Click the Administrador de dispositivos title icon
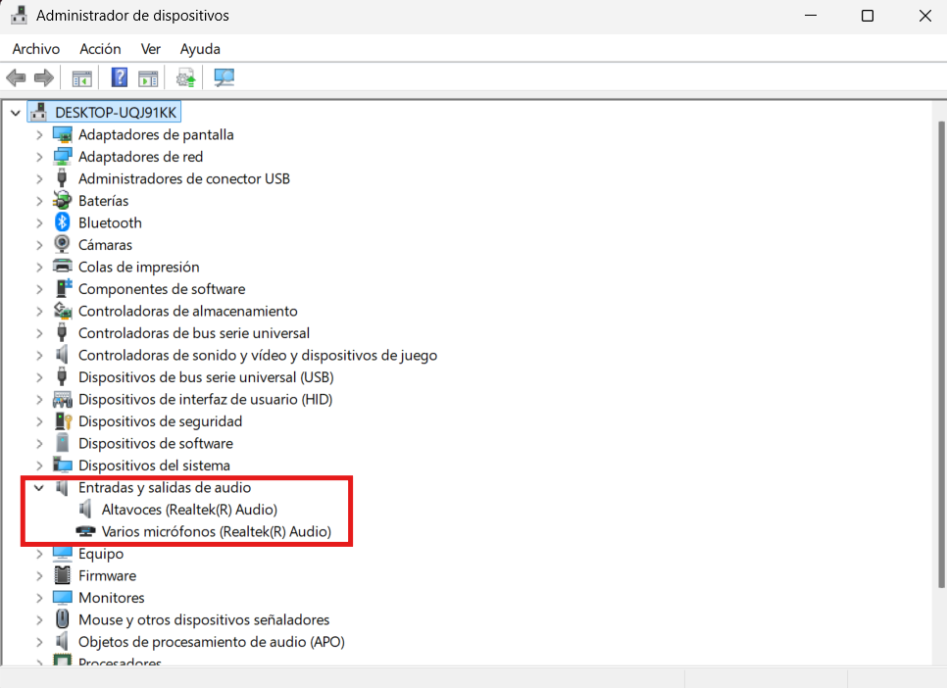947x688 pixels. tap(19, 15)
